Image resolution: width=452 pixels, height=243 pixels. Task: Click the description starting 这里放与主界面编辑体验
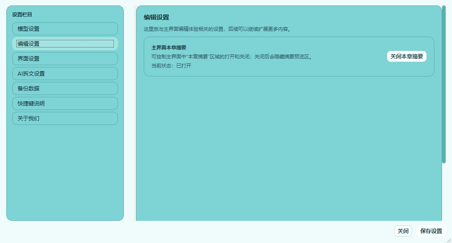[x=217, y=29]
